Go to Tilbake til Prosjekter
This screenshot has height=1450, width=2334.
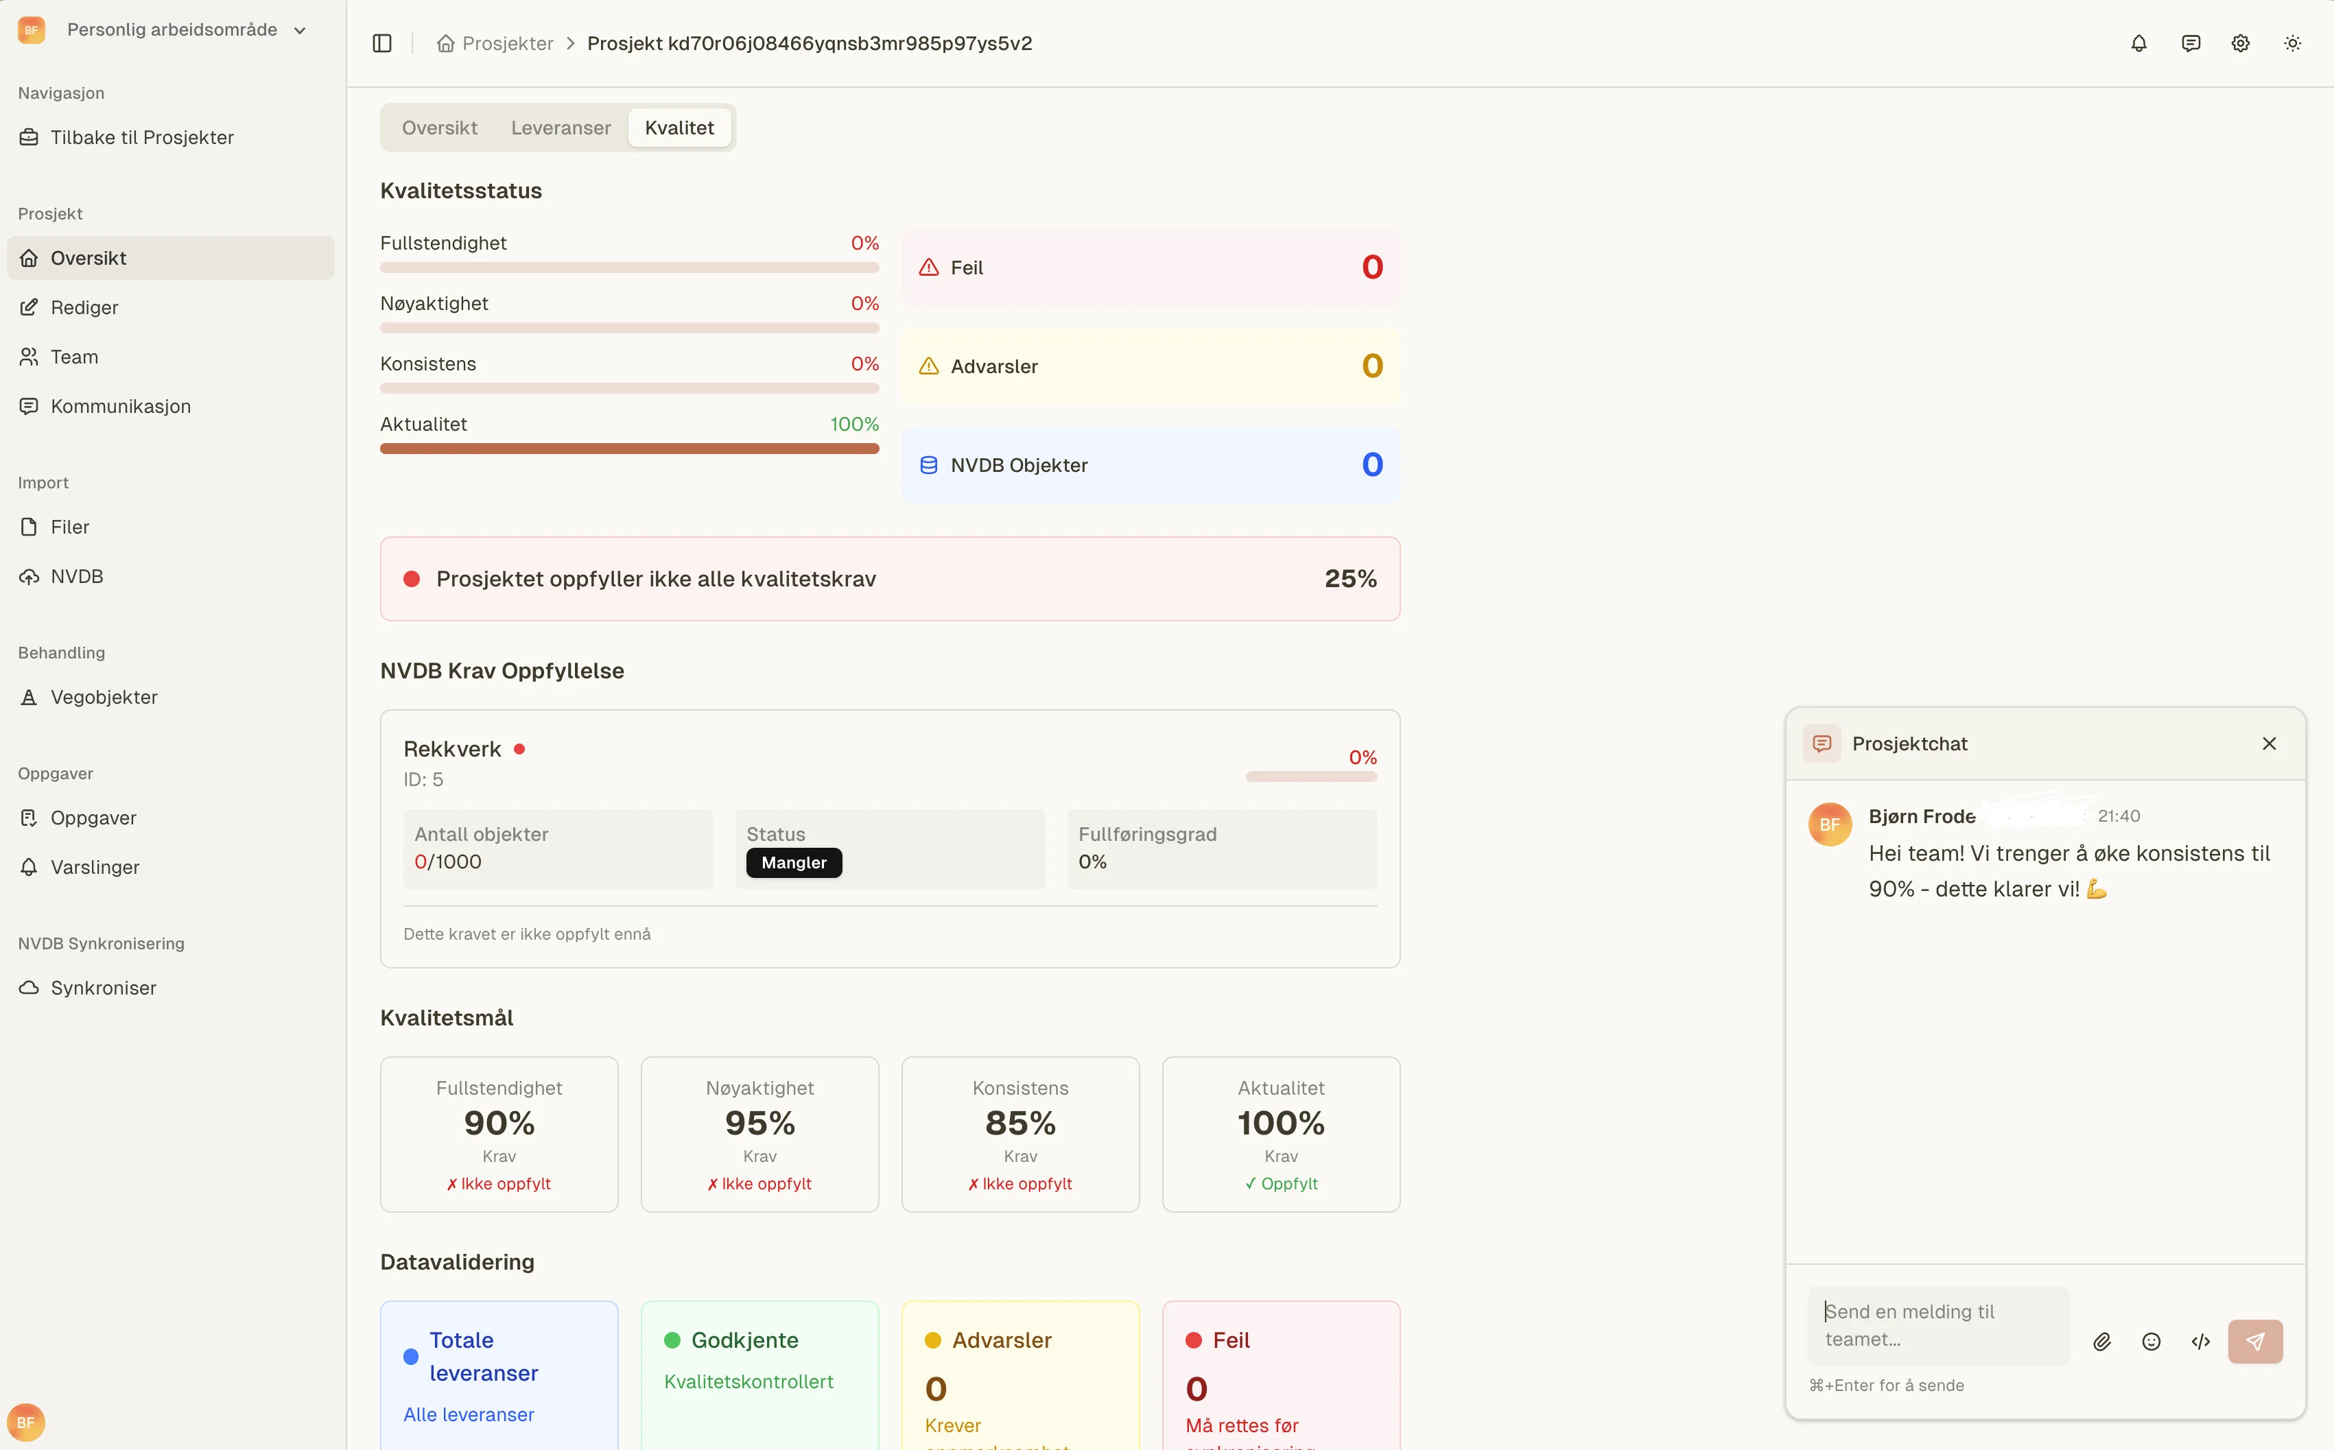point(142,137)
